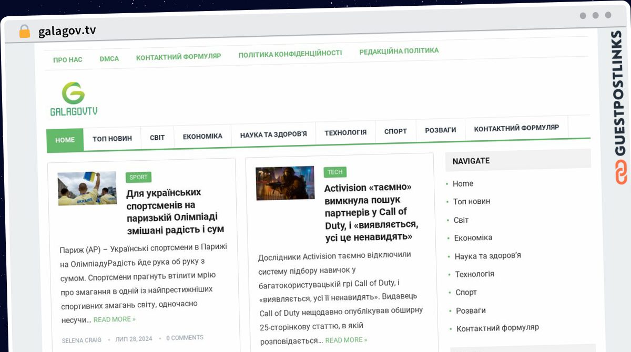
Task: Select the СВІТ menu item
Action: click(x=157, y=138)
